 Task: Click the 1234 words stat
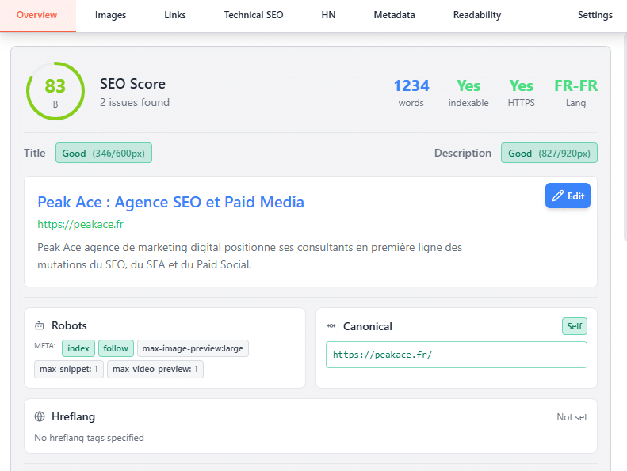[x=411, y=93]
